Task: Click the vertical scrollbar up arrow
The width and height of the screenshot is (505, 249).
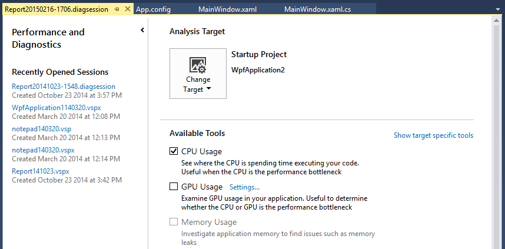Action: coord(498,20)
